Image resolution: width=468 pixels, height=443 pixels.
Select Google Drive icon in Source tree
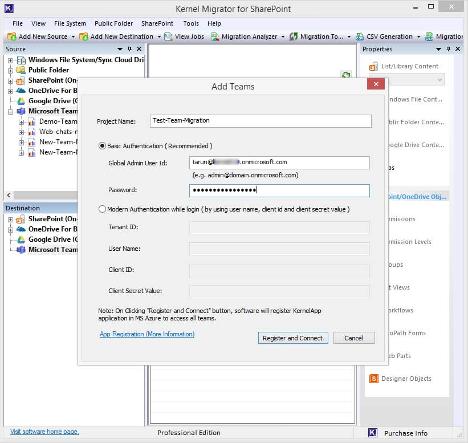pos(21,101)
